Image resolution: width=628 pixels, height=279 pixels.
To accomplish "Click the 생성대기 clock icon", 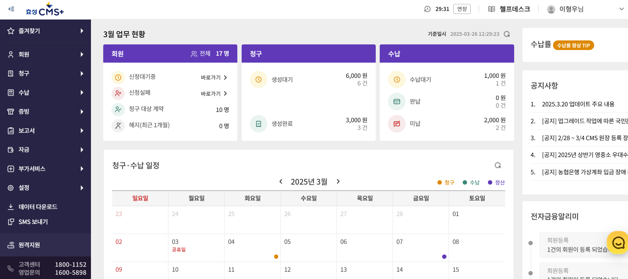I will pos(259,80).
